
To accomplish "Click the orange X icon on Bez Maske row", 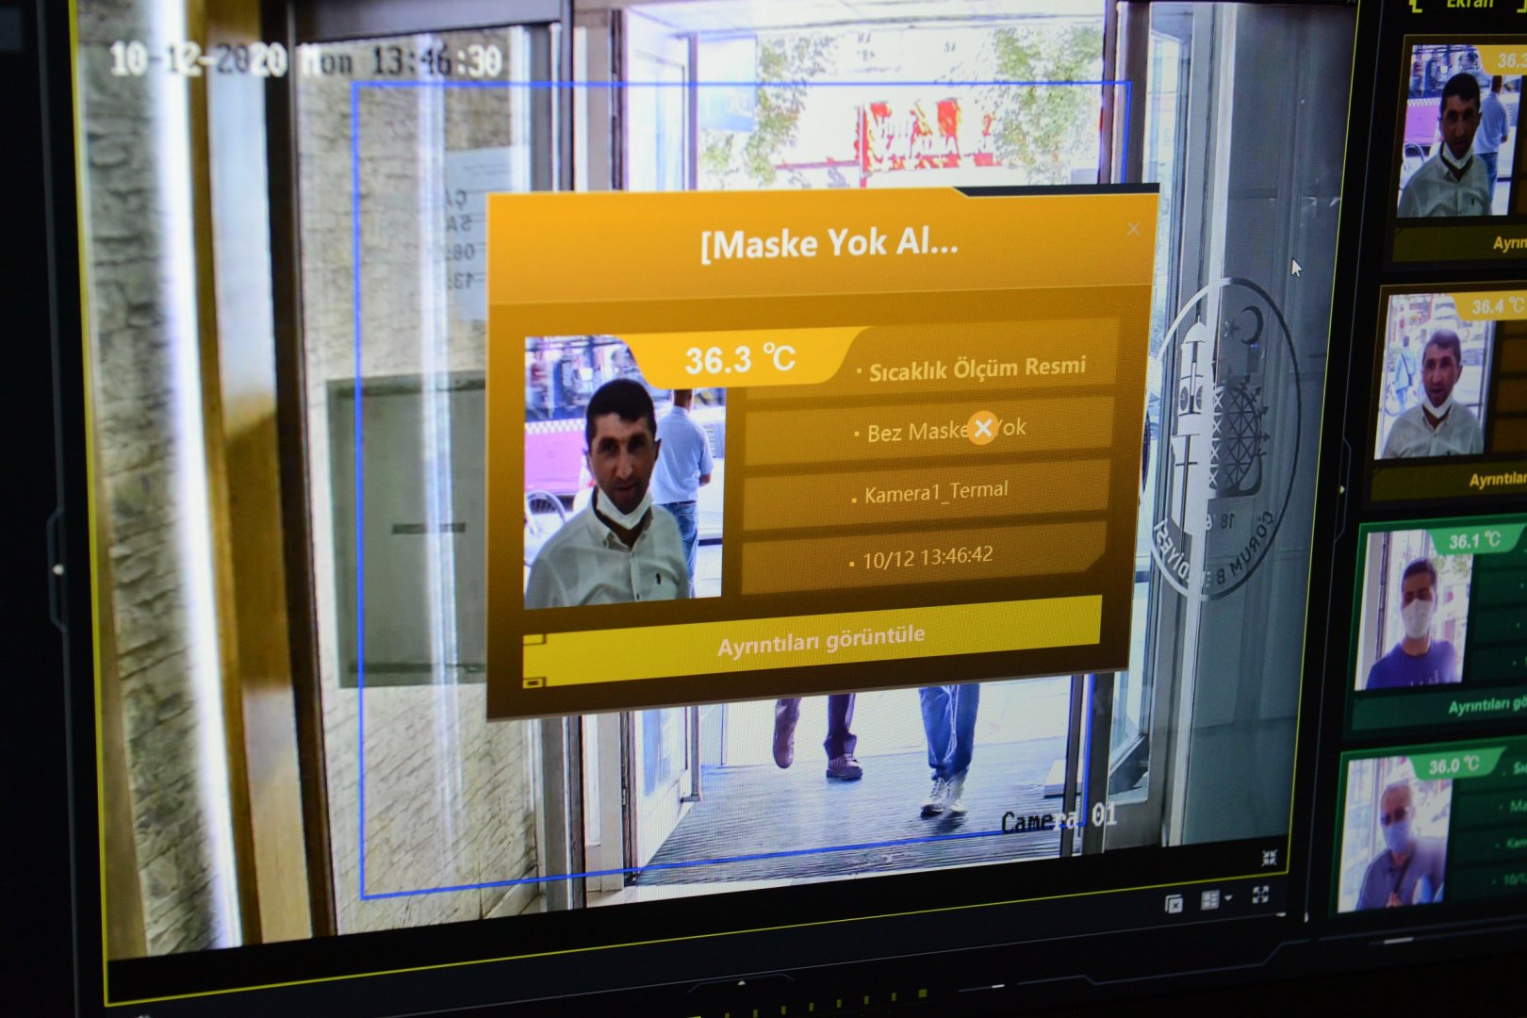I will click(x=982, y=428).
